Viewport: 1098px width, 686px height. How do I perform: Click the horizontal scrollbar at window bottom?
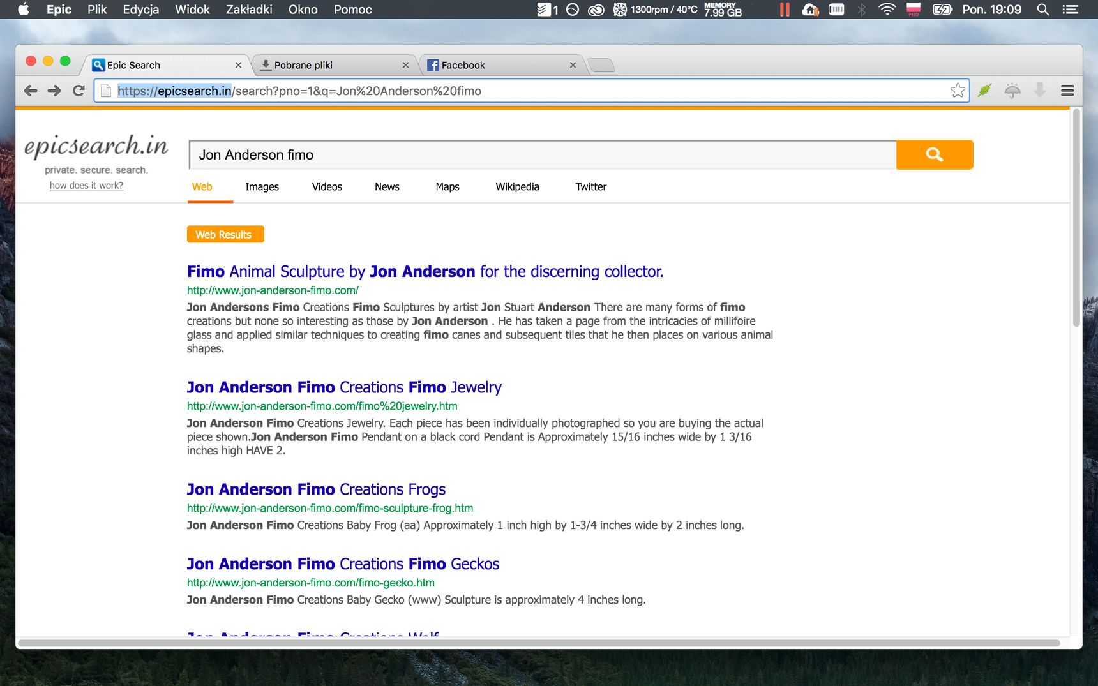pos(539,643)
